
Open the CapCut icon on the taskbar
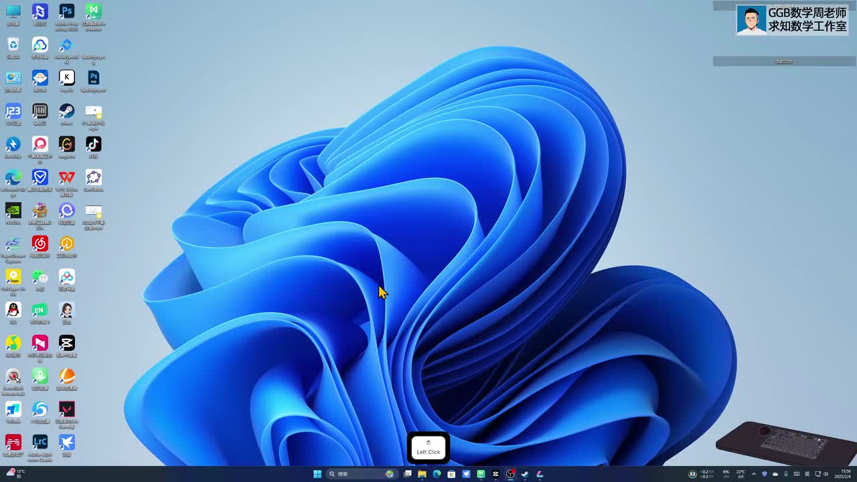click(495, 474)
